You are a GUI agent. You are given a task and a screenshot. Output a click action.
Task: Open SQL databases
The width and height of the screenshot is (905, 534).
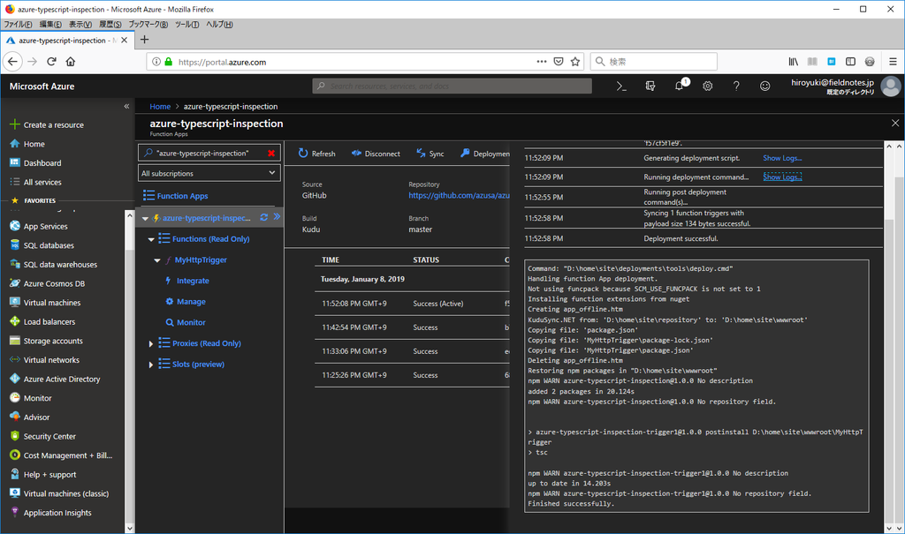tap(42, 245)
